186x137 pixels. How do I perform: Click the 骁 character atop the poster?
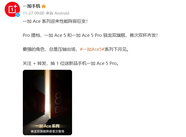click(x=58, y=74)
